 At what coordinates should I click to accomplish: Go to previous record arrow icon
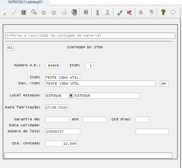click(44, 13)
